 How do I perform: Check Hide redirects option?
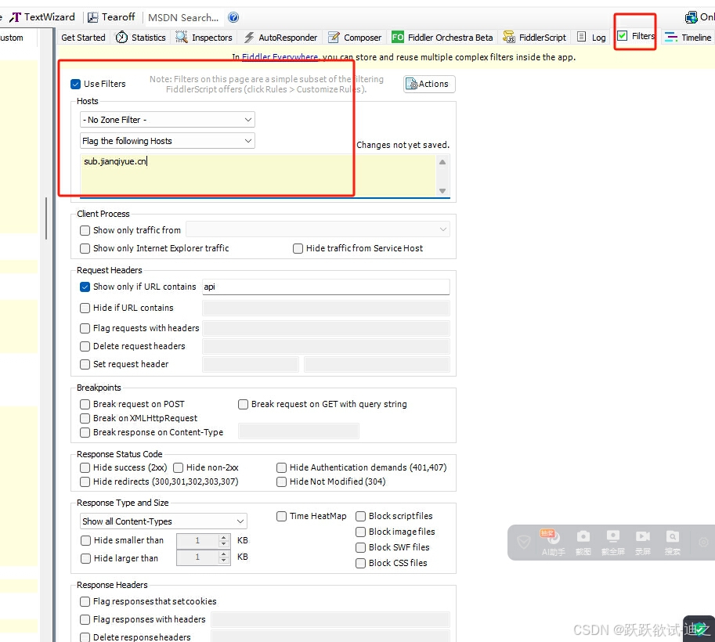pyautogui.click(x=85, y=482)
